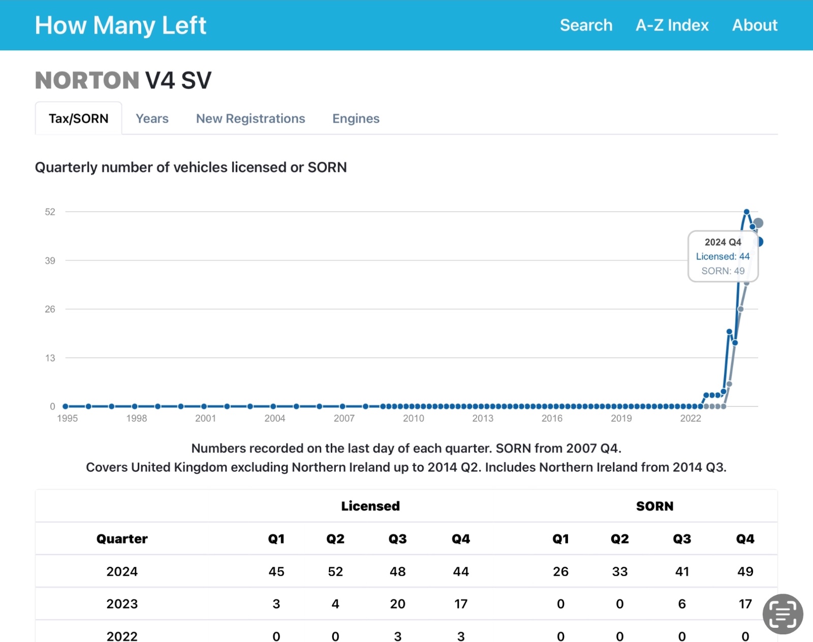The width and height of the screenshot is (813, 642).
Task: Click the first chart data point at 1995
Action: click(66, 406)
